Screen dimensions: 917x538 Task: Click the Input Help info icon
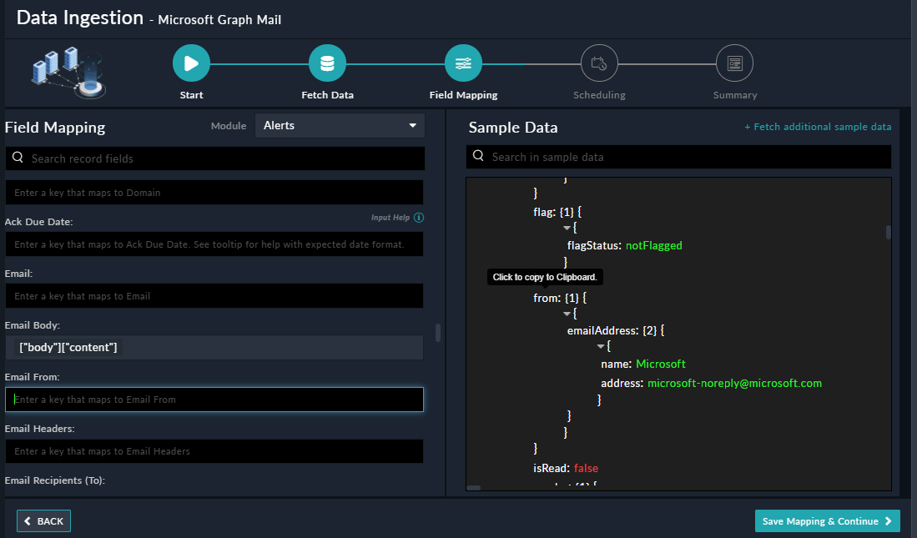coord(419,218)
